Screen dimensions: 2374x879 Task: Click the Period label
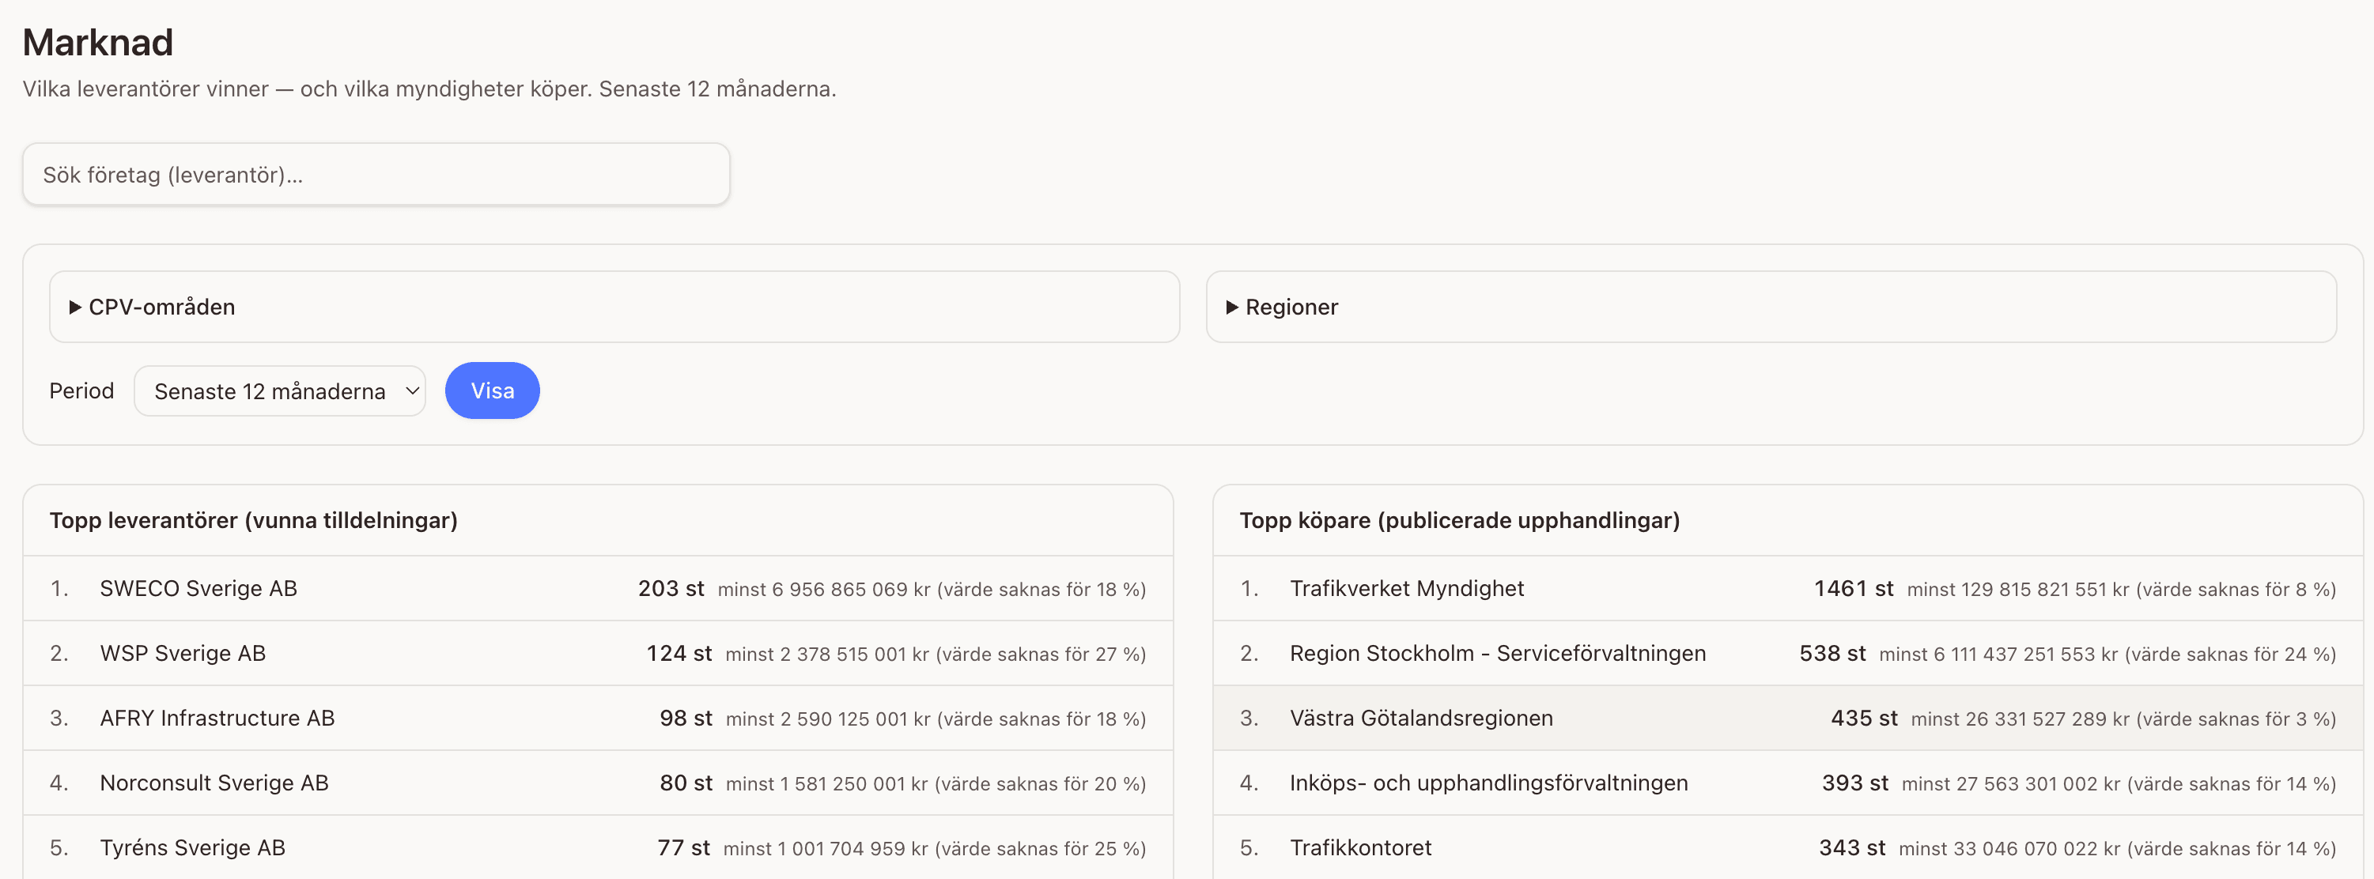pos(81,390)
